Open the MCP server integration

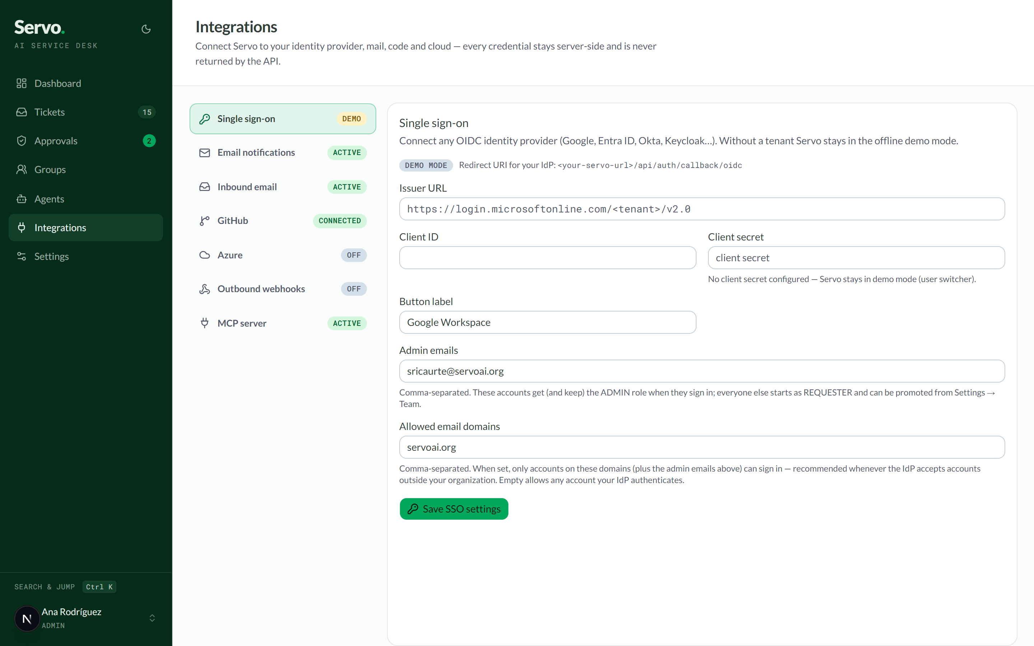(283, 323)
